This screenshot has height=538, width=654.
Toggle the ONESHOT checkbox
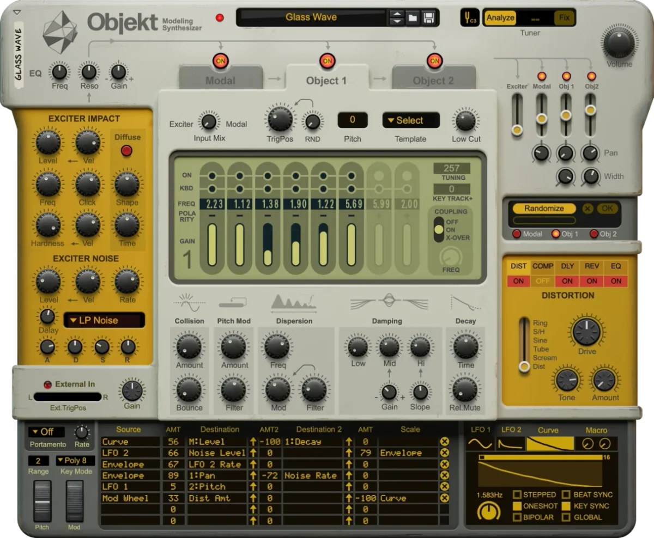516,506
